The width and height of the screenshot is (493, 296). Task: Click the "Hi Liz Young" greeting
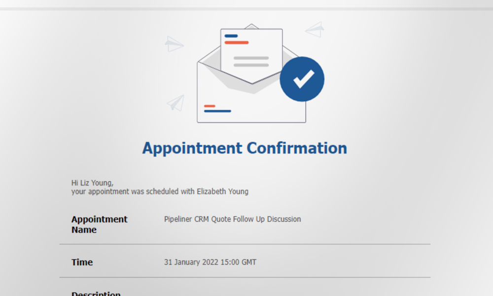click(92, 183)
